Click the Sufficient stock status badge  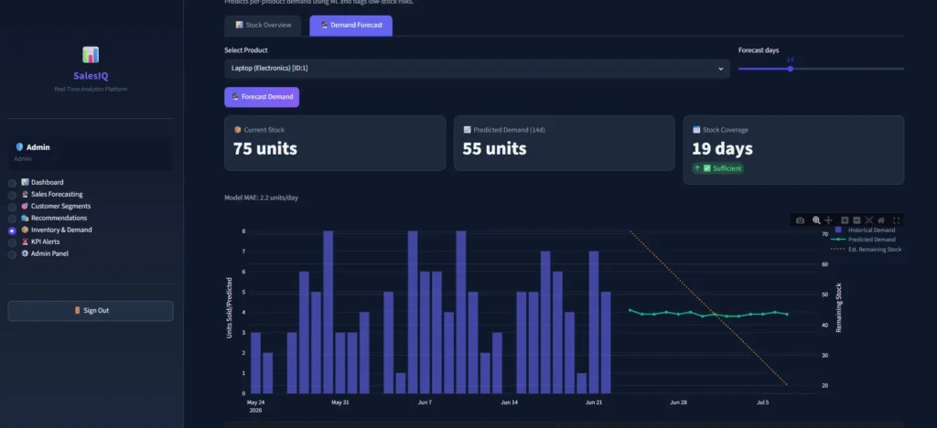point(717,168)
